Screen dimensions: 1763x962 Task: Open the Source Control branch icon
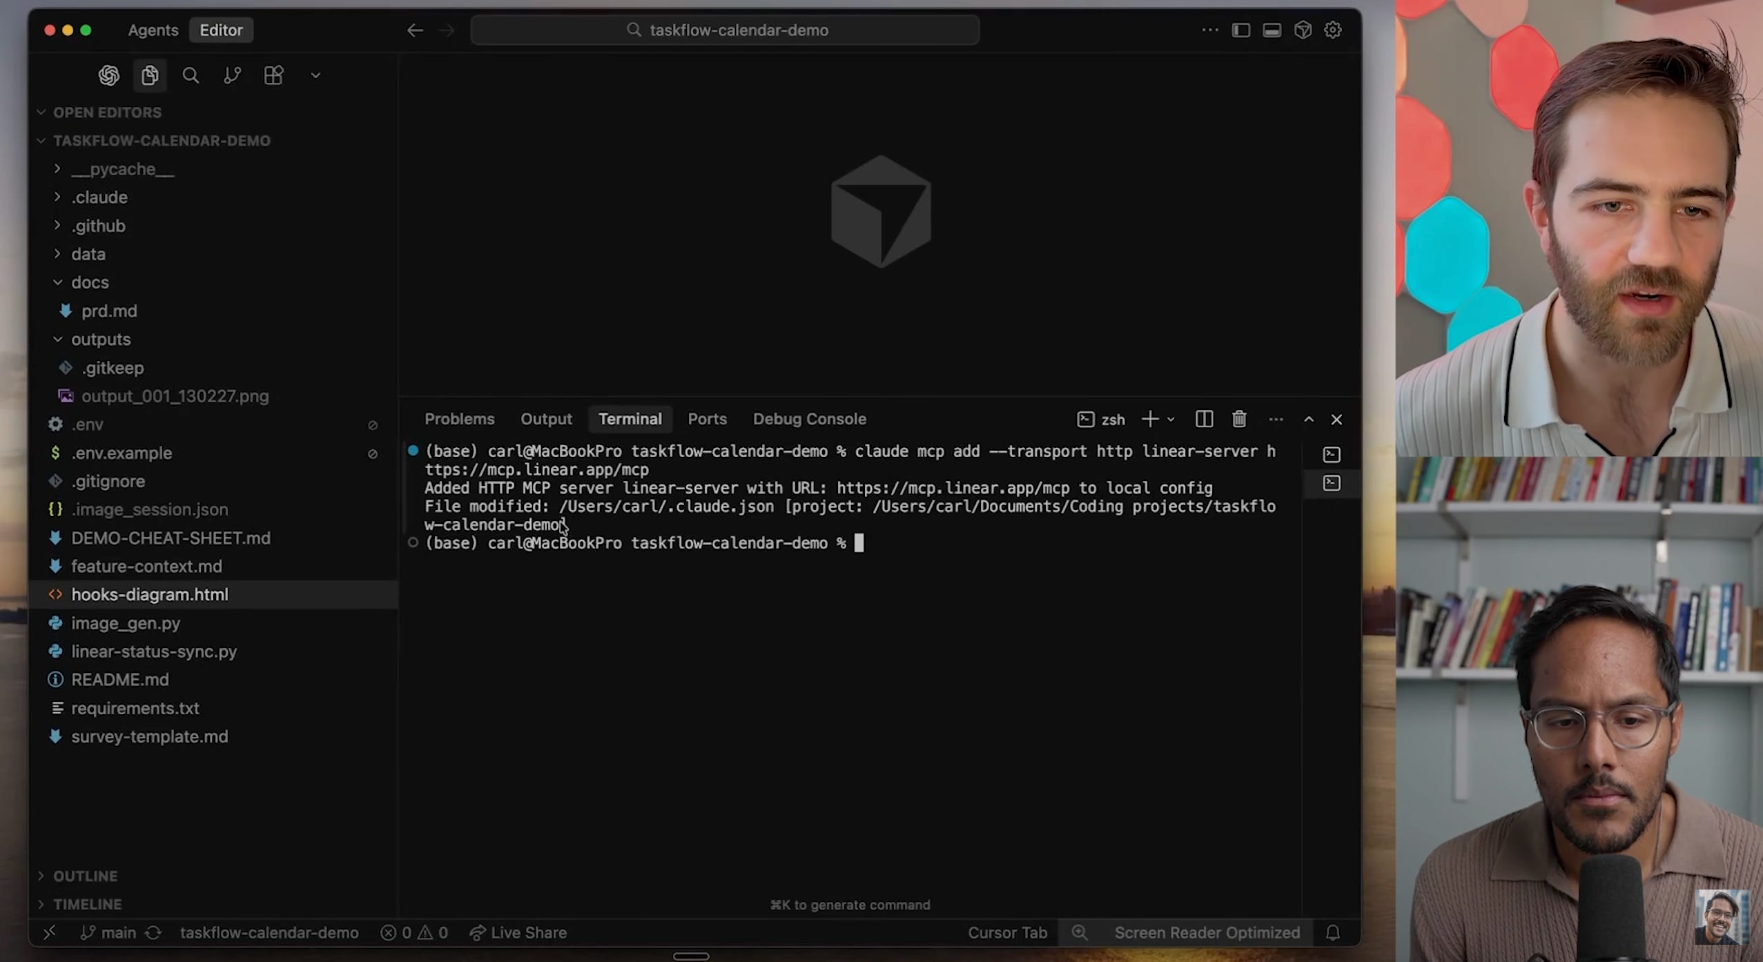(232, 75)
